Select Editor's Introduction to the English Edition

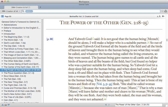point(22,28)
